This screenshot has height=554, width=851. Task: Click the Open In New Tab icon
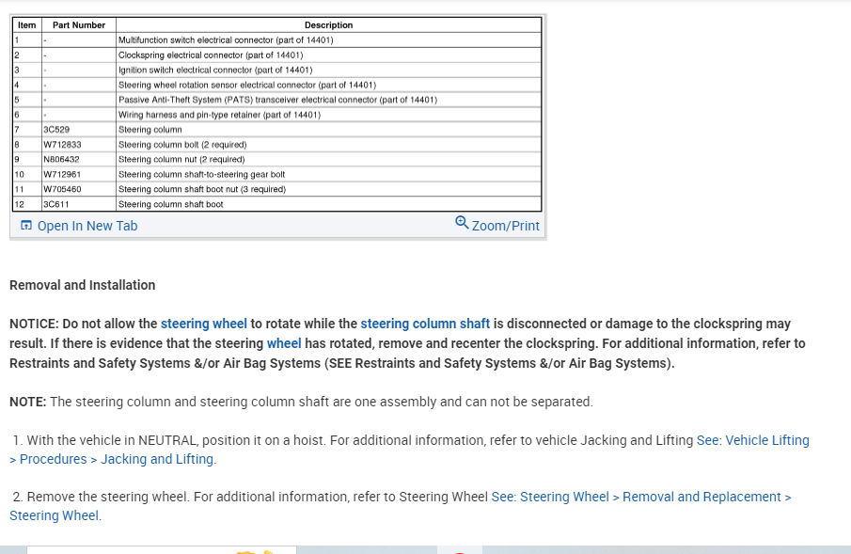tap(26, 226)
